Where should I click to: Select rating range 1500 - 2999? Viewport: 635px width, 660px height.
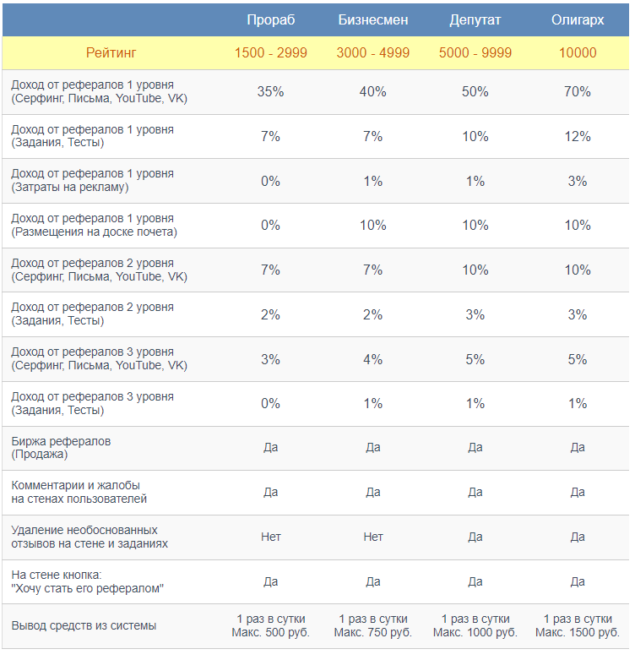click(x=272, y=53)
